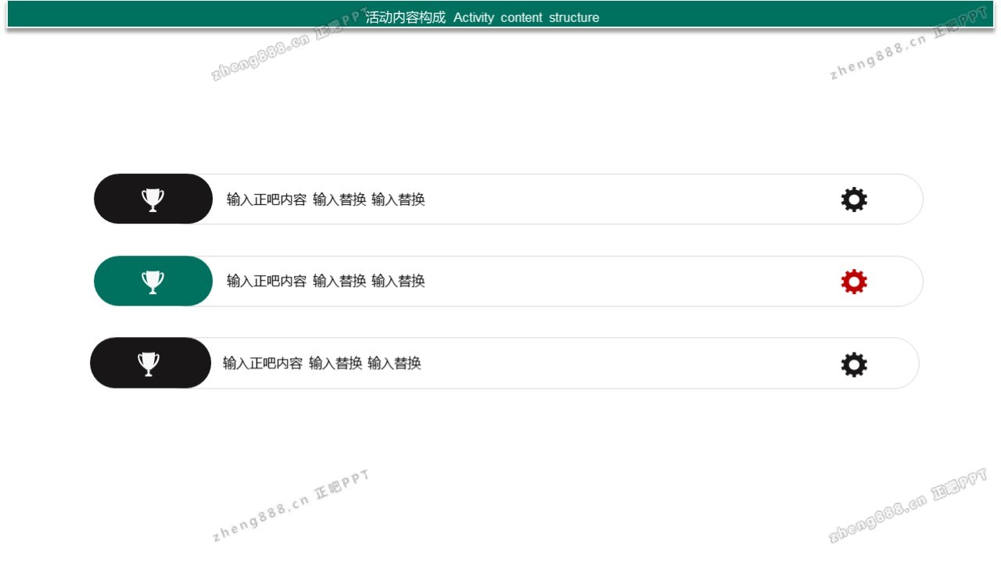
Task: Click the "活动内容构成" Chinese title text
Action: pos(405,17)
